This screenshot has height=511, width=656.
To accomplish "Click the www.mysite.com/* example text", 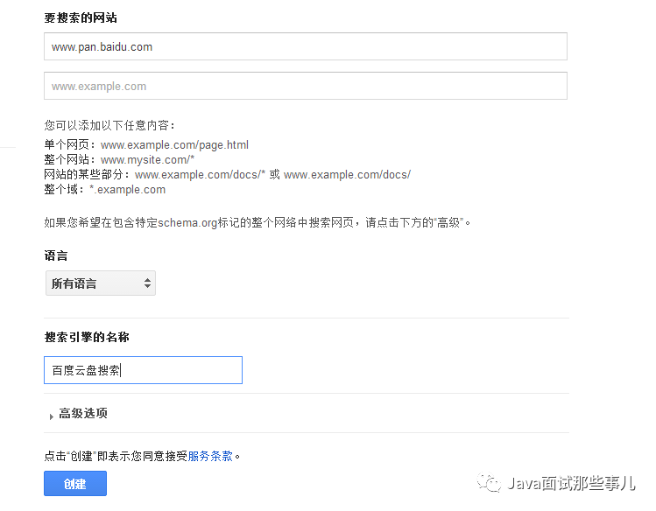I will 147,160.
